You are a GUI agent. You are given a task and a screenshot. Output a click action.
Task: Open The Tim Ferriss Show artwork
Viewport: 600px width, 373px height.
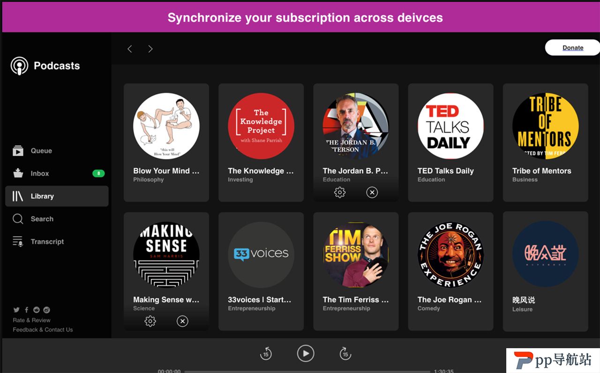pyautogui.click(x=356, y=254)
